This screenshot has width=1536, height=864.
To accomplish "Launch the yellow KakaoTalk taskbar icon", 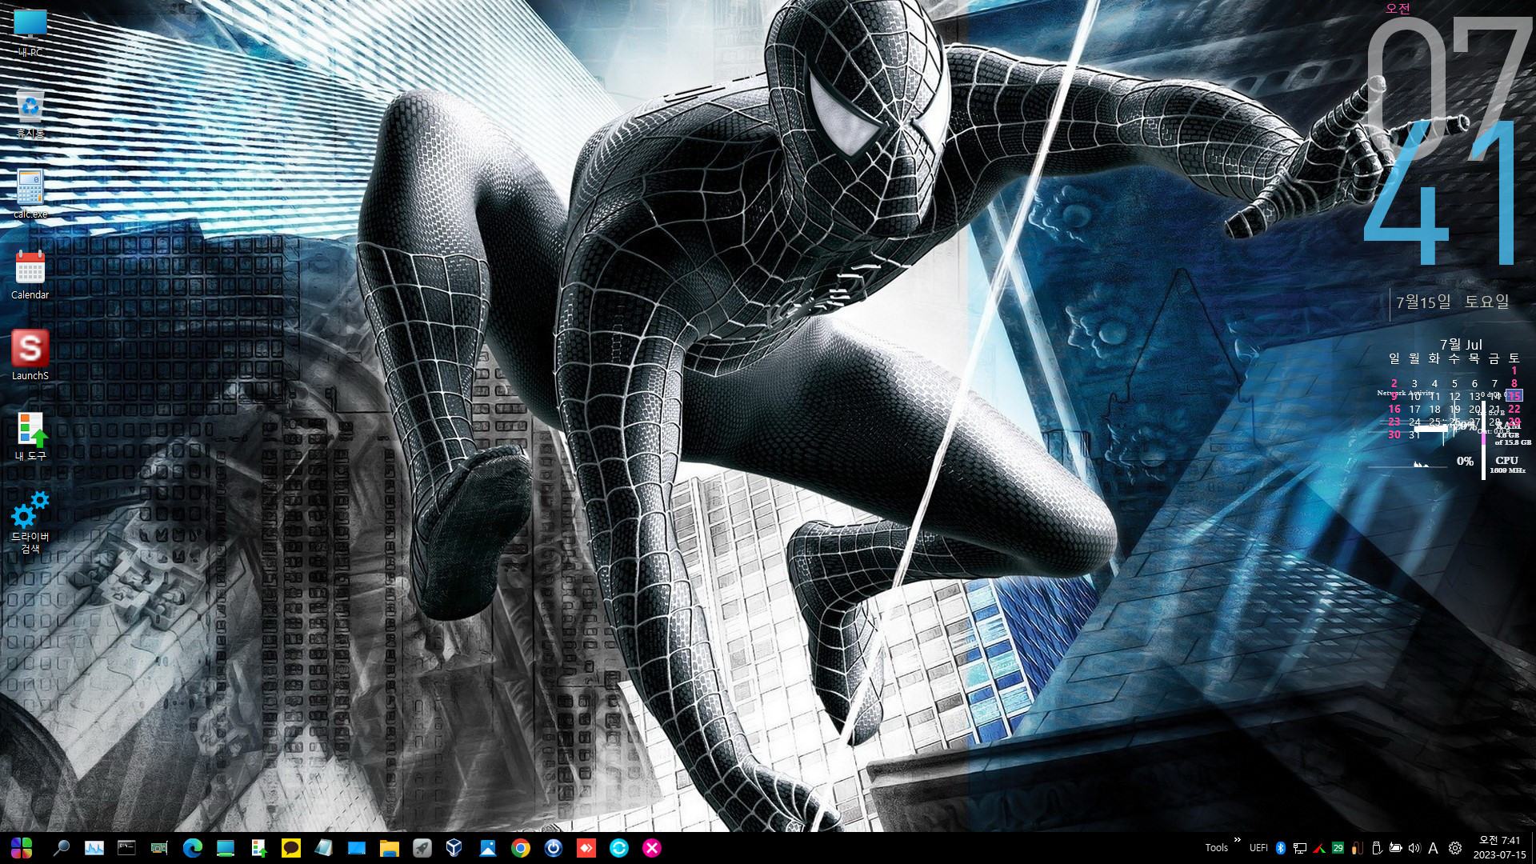I will (291, 848).
